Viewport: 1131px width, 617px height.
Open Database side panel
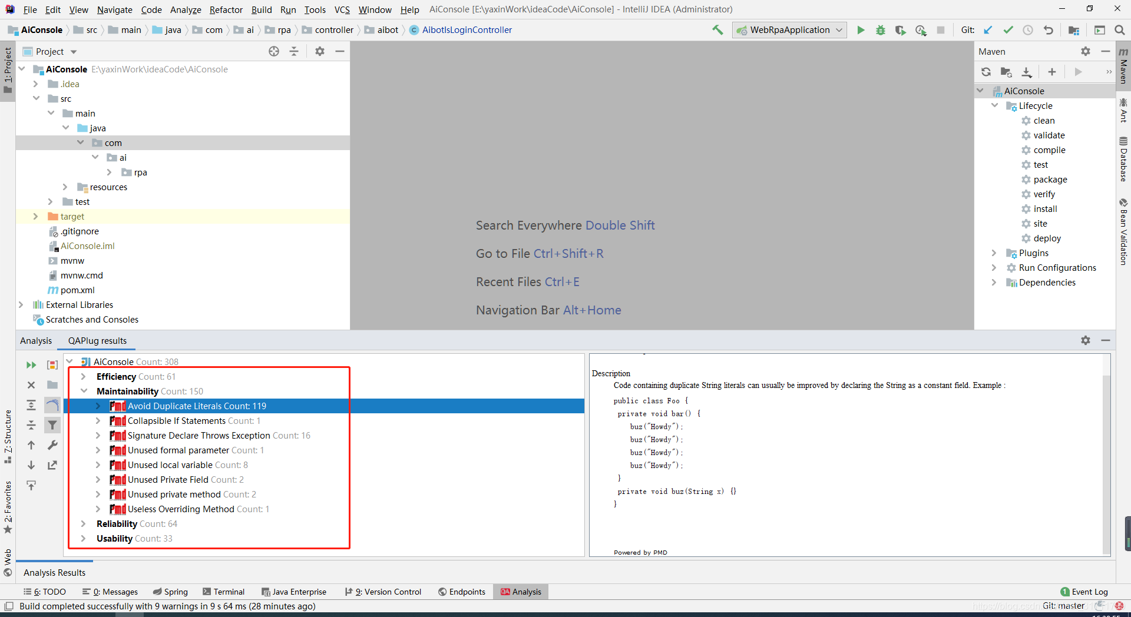click(x=1123, y=159)
